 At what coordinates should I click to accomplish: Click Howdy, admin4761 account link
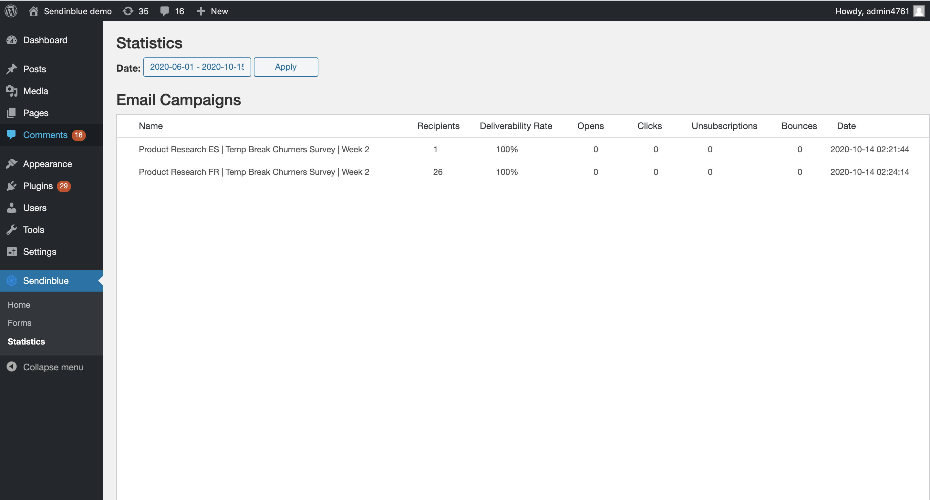coord(872,11)
